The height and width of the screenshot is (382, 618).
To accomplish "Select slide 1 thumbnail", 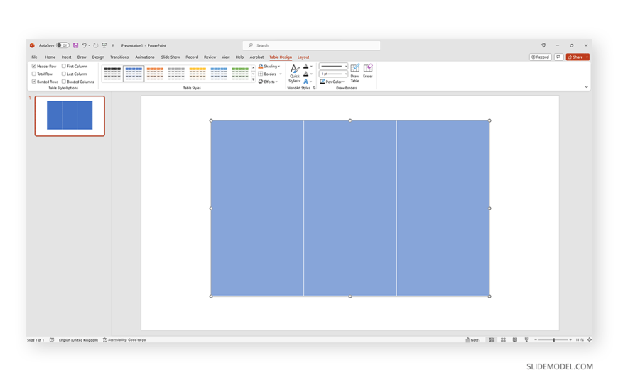I will click(70, 116).
